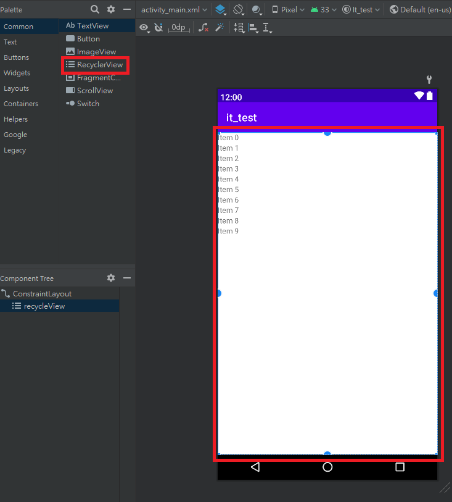Click the top constraint handle of RecyclerView
Image resolution: width=452 pixels, height=502 pixels.
327,133
